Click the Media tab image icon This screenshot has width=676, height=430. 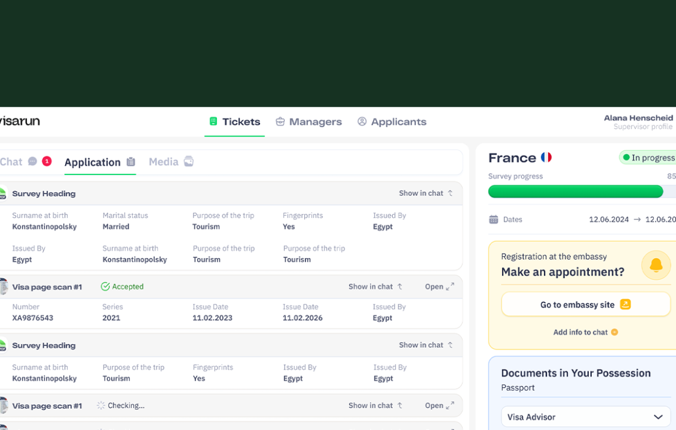(x=189, y=162)
